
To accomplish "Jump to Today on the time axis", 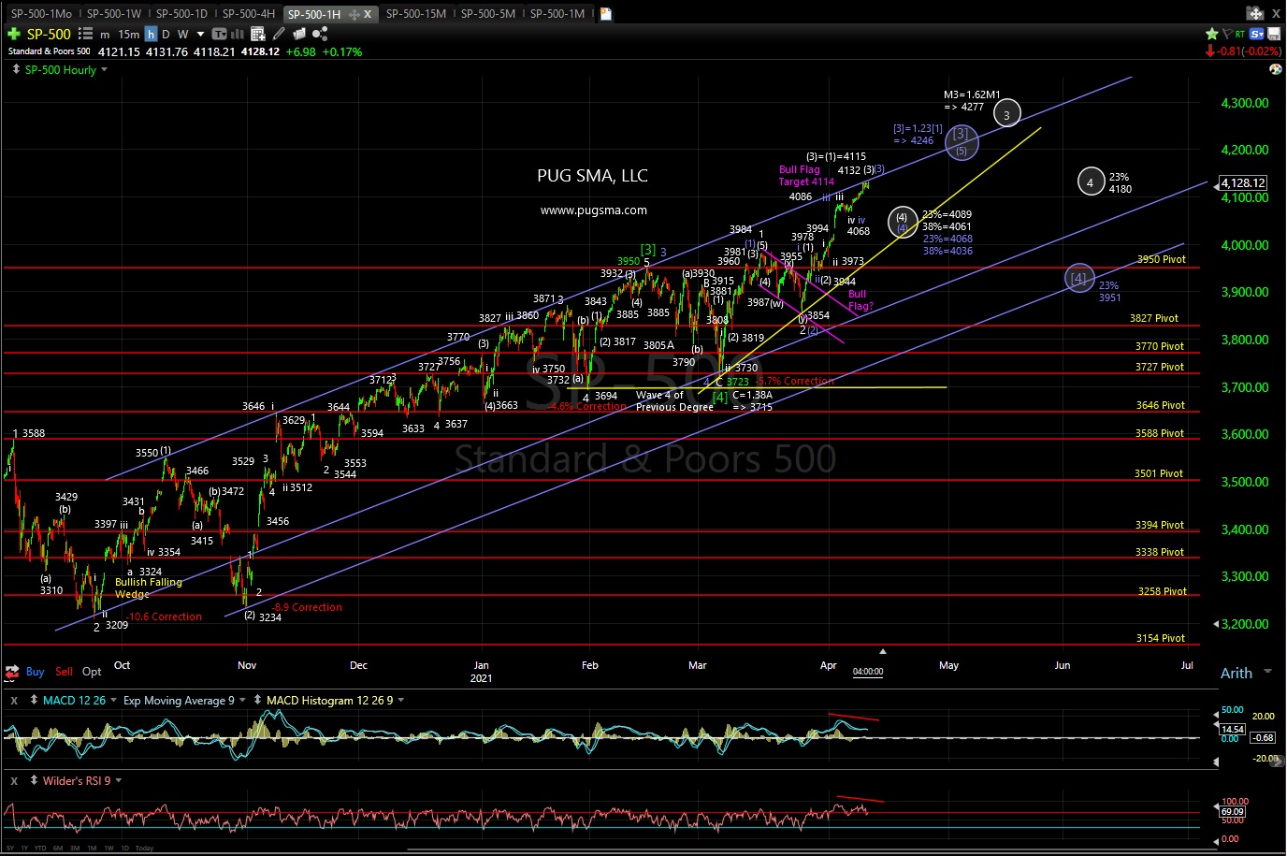I will (144, 848).
